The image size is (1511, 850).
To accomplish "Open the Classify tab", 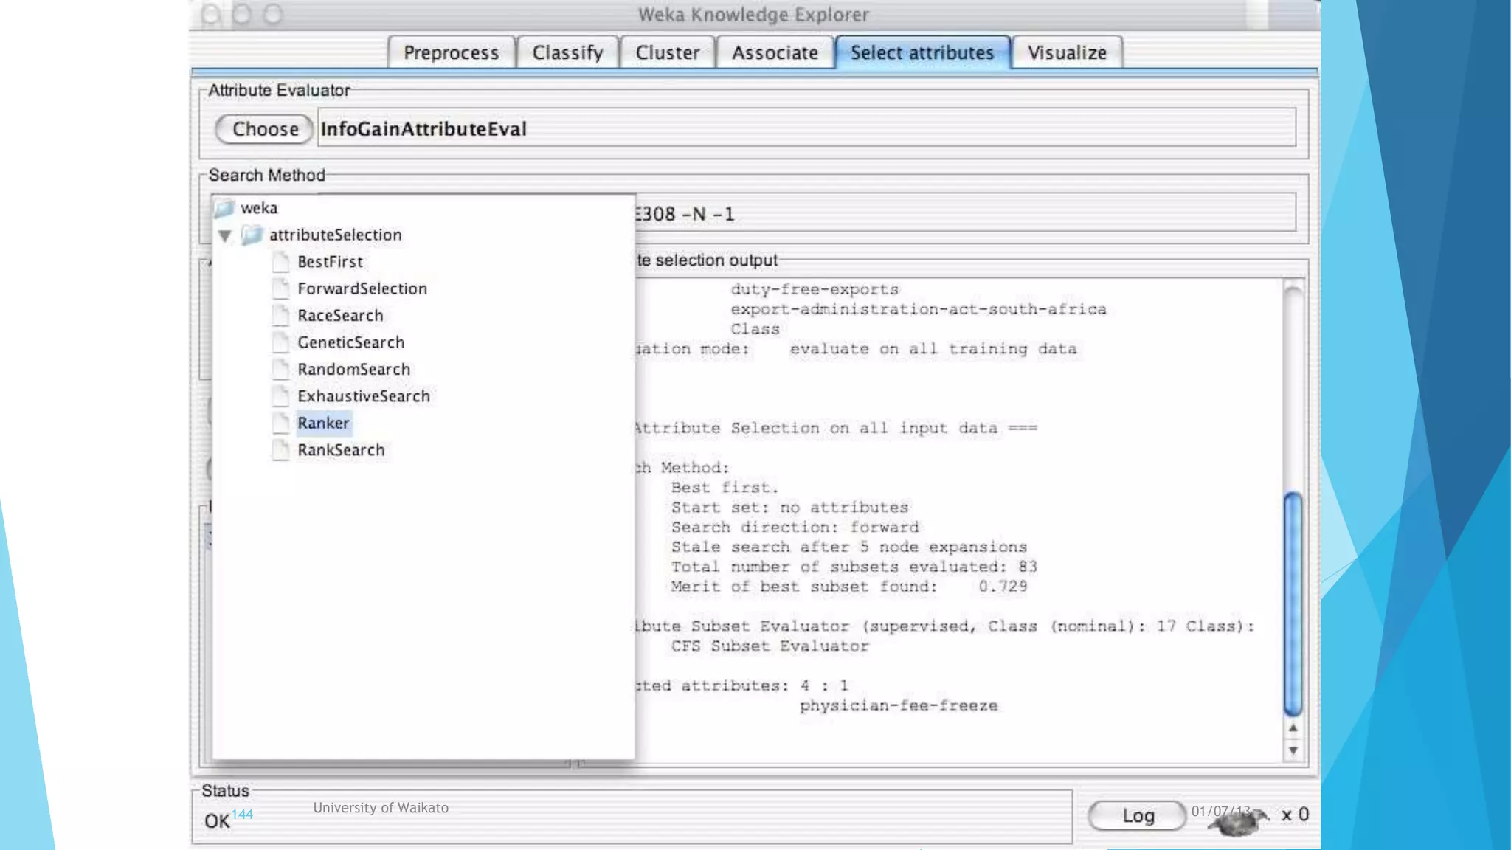I will pyautogui.click(x=567, y=53).
